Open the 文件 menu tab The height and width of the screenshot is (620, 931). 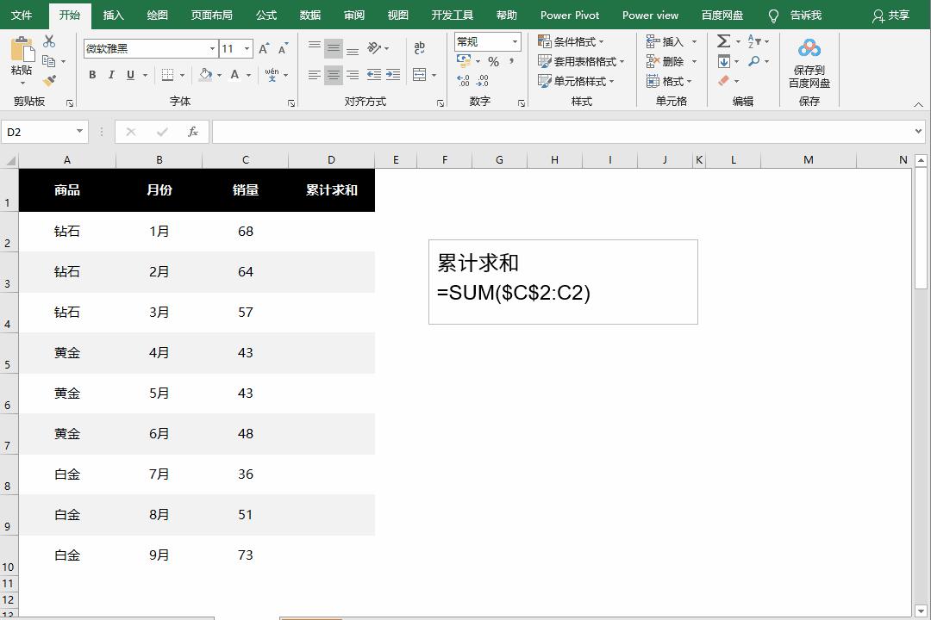pyautogui.click(x=22, y=15)
